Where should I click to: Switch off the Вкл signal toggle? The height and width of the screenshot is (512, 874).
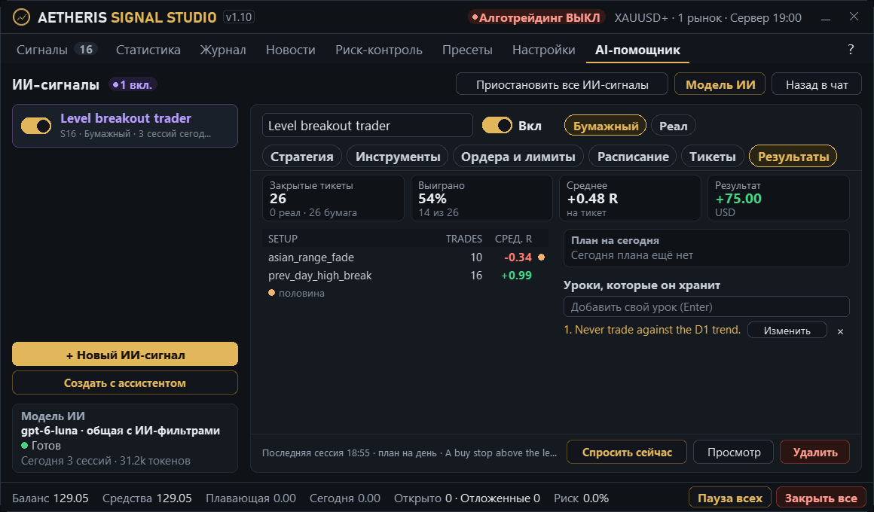(497, 125)
